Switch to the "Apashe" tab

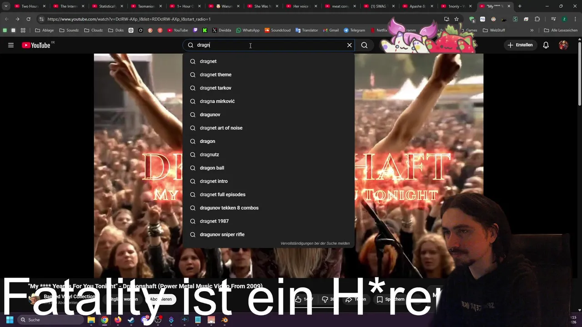(x=417, y=6)
